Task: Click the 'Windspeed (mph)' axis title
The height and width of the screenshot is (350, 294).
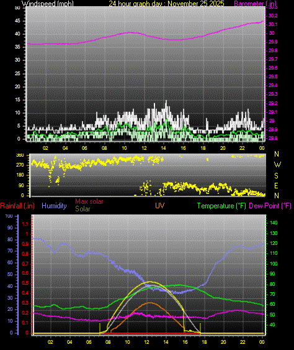Action: [x=47, y=4]
